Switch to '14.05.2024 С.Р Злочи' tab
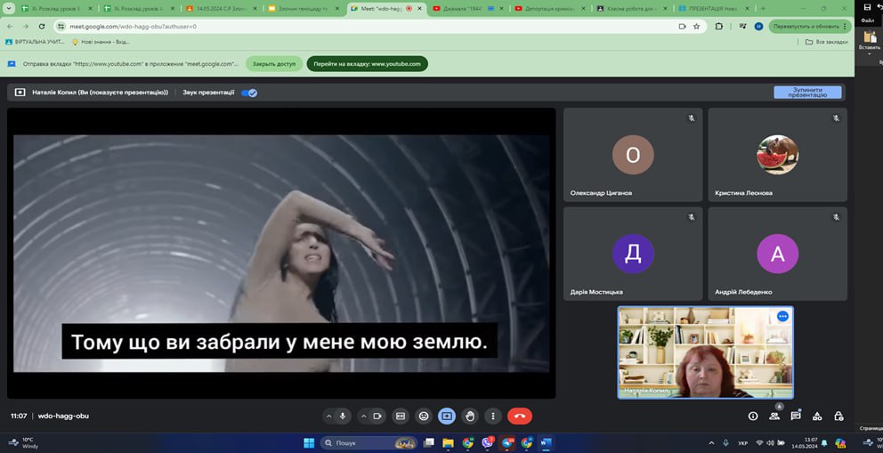The image size is (883, 453). click(x=223, y=8)
